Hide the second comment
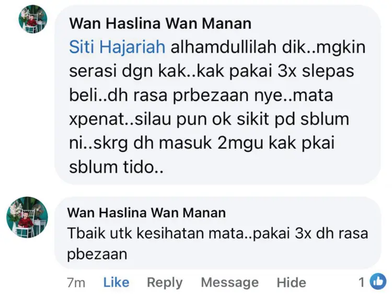The height and width of the screenshot is (294, 392). point(291,283)
